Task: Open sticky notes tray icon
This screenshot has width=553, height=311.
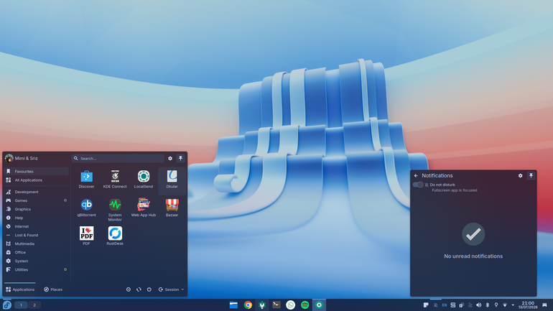Action: click(426, 305)
